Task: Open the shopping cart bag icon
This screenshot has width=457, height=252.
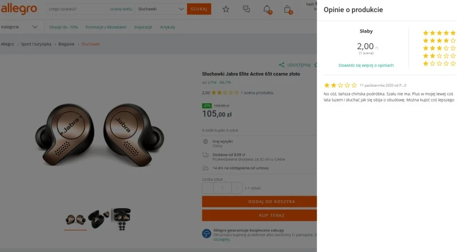Action: 287,9
